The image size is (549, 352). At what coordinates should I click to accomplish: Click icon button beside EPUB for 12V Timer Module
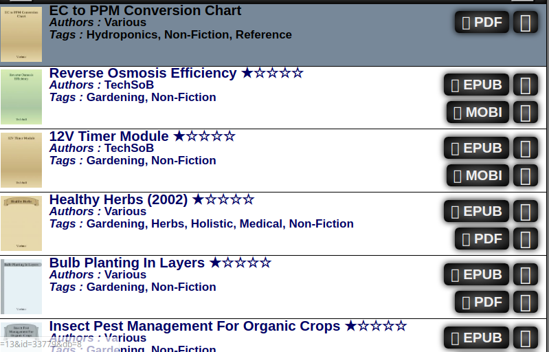[x=526, y=148]
